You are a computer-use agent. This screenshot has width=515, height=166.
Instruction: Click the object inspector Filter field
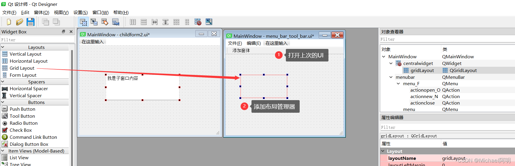coord(447,39)
